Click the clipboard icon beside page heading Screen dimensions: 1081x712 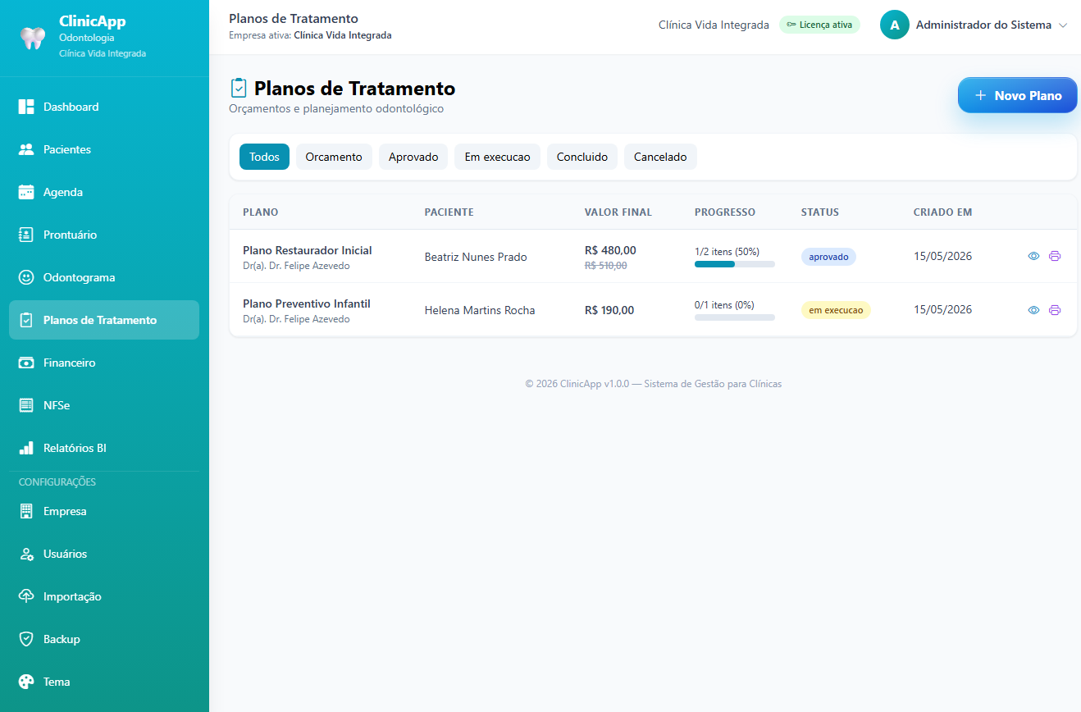tap(239, 88)
